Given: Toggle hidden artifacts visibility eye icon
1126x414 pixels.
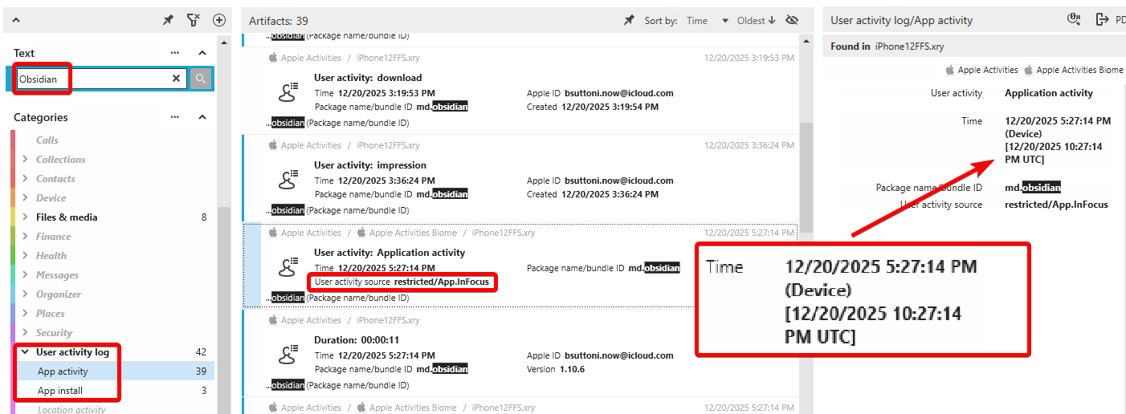Looking at the screenshot, I should 792,21.
